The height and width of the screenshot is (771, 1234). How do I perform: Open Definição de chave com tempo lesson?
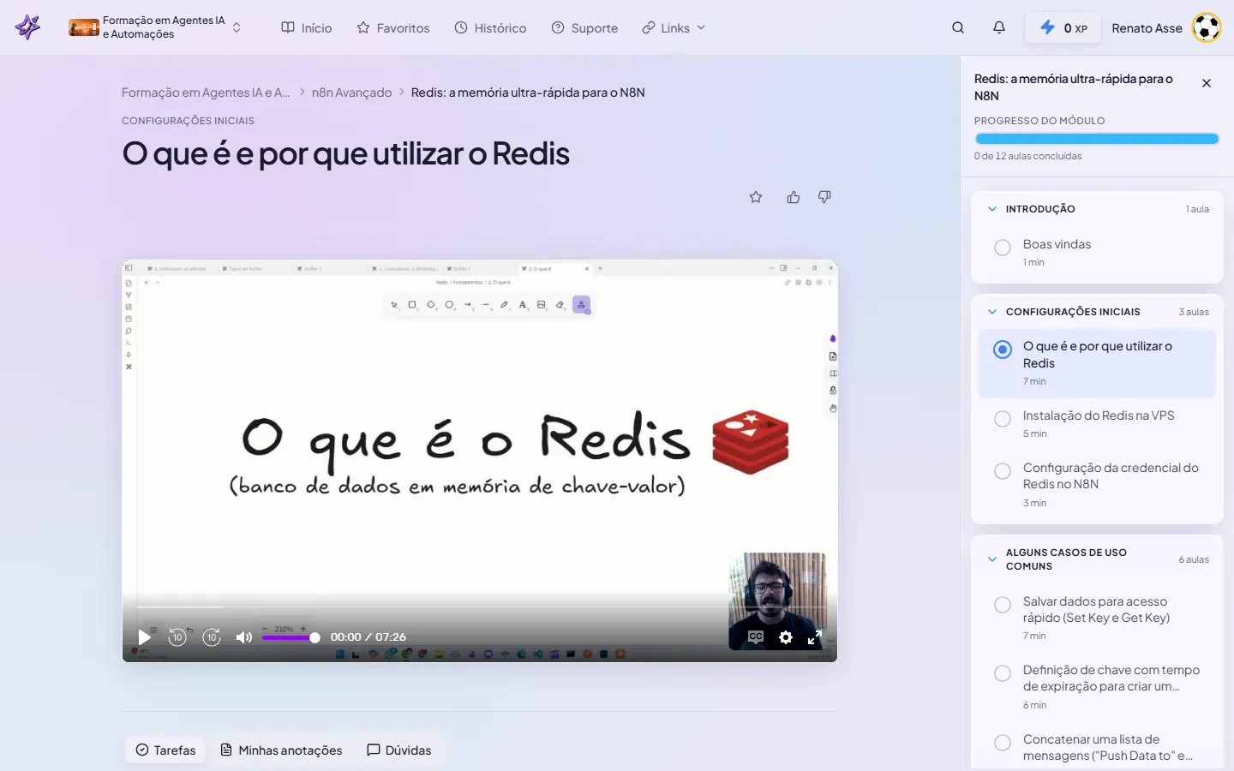coord(1111,678)
